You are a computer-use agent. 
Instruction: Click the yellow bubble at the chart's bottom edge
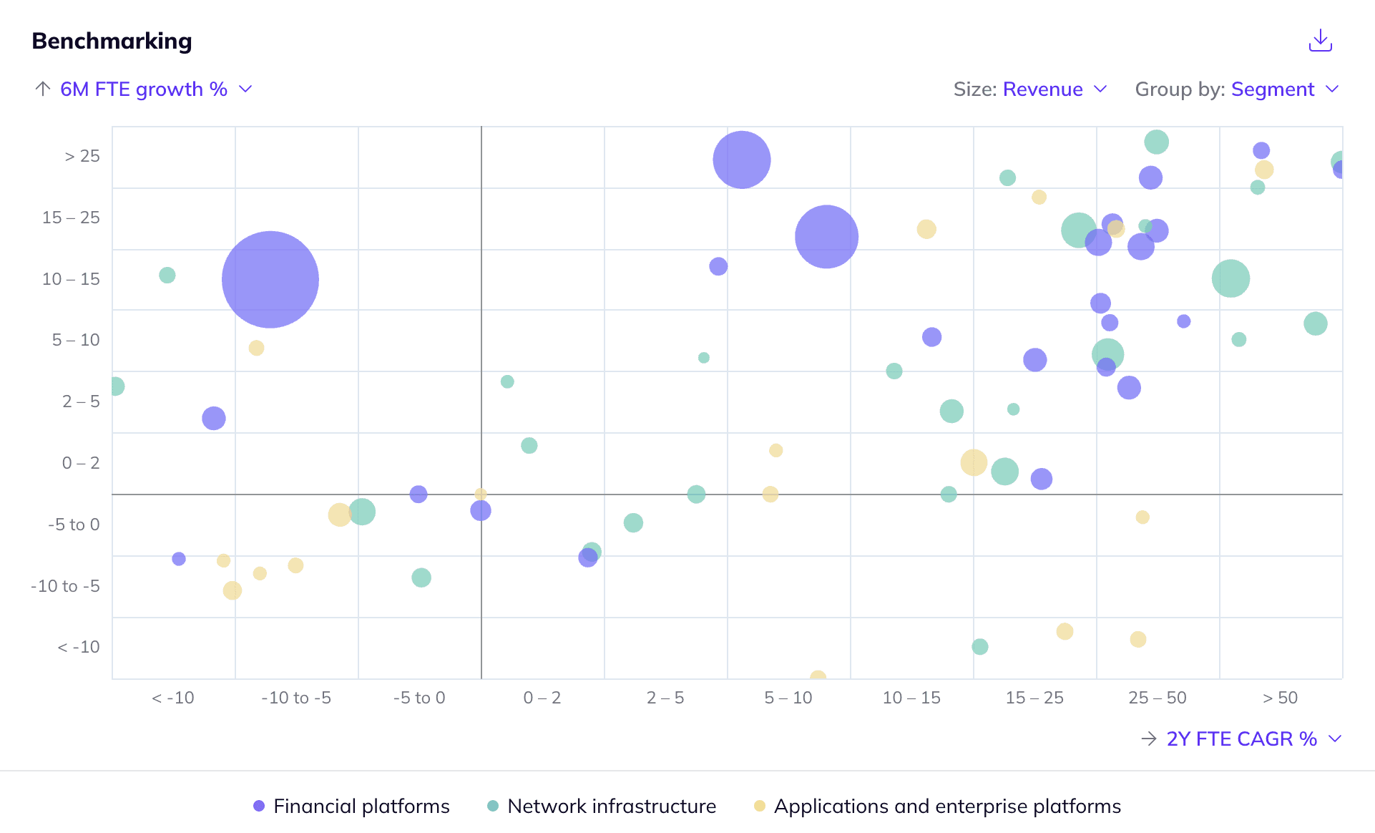pos(818,676)
